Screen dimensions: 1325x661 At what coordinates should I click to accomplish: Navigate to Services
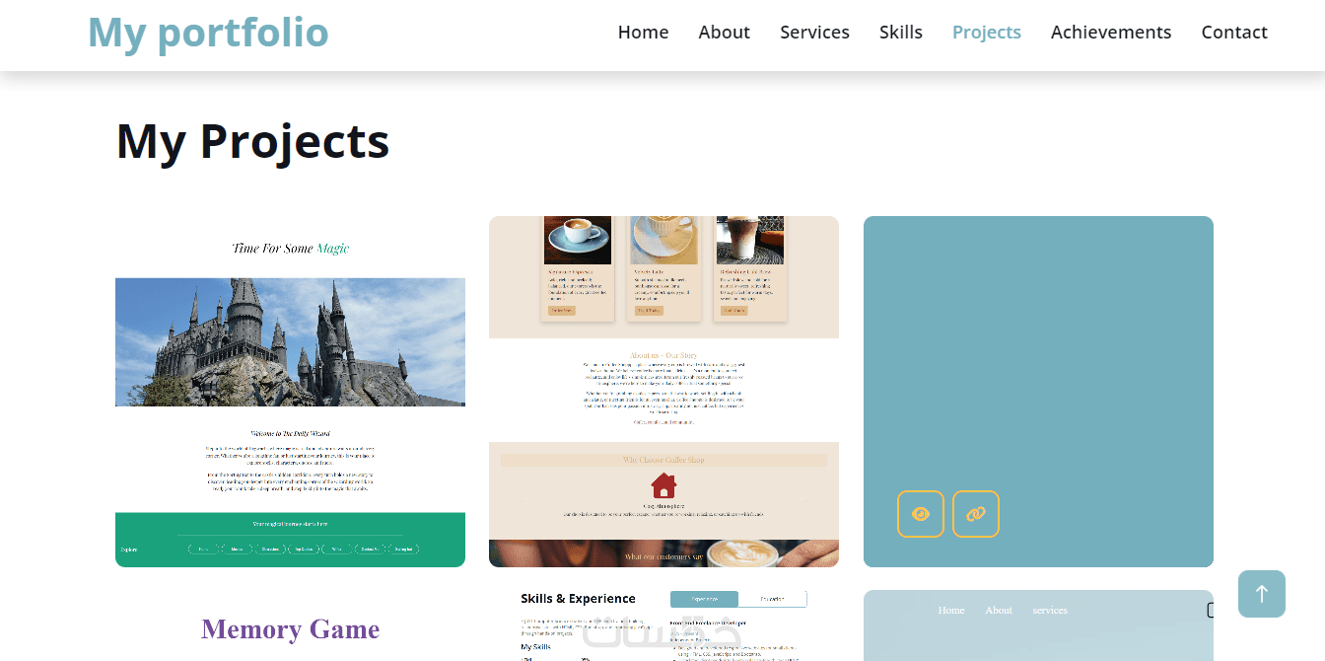pos(814,33)
